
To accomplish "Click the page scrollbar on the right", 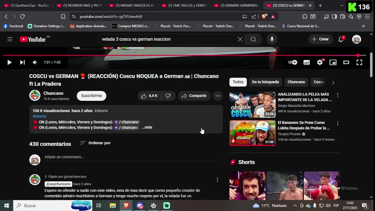I will (371, 65).
